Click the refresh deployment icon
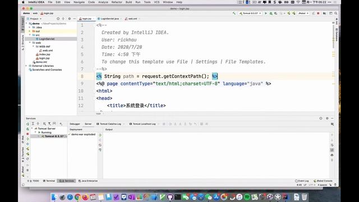 [100, 145]
